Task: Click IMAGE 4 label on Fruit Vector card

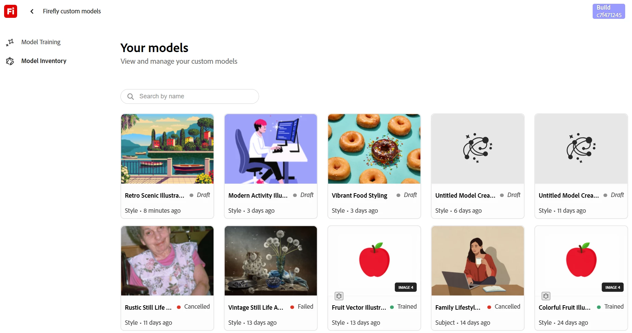Action: pyautogui.click(x=406, y=287)
